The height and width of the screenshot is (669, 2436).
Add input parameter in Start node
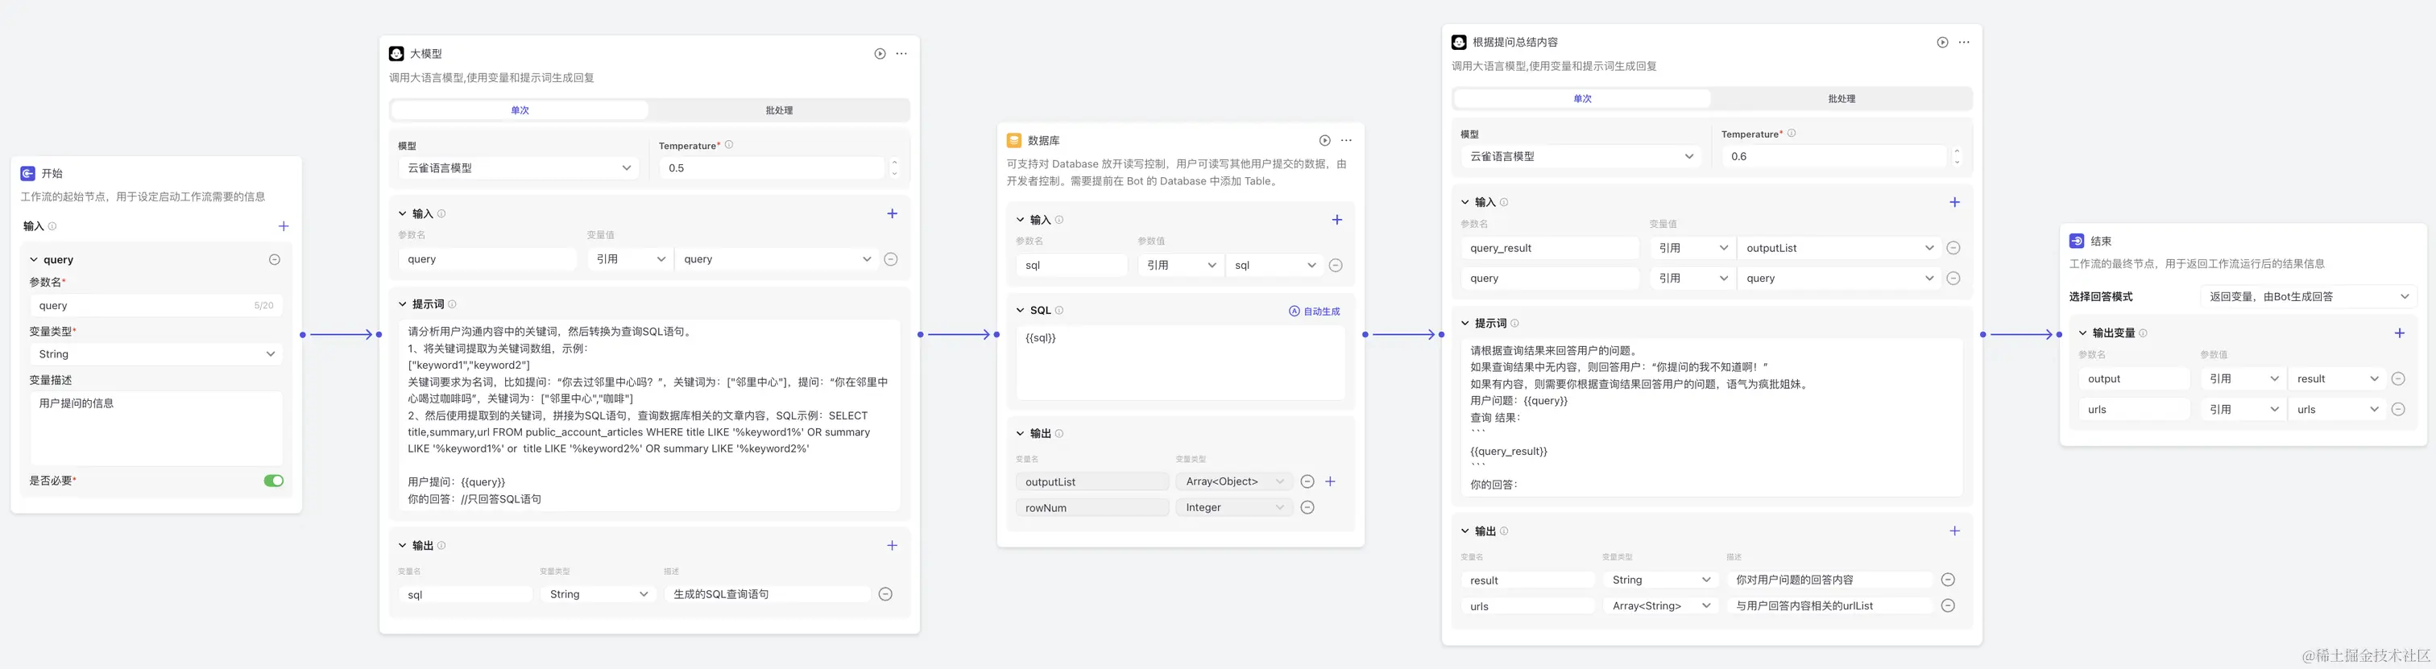(284, 226)
